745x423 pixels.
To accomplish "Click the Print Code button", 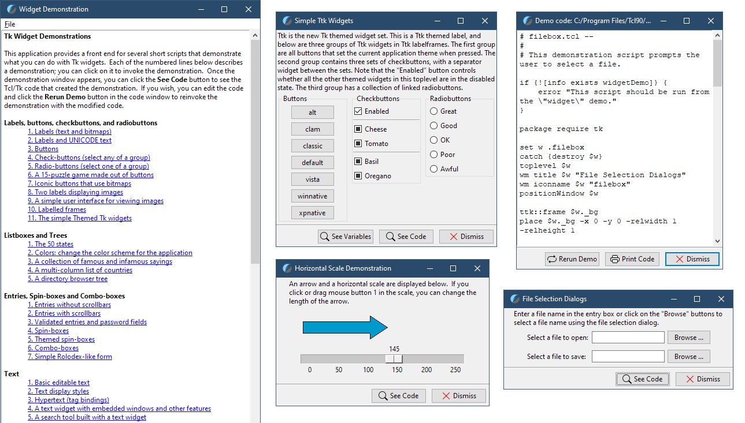I will (x=632, y=259).
